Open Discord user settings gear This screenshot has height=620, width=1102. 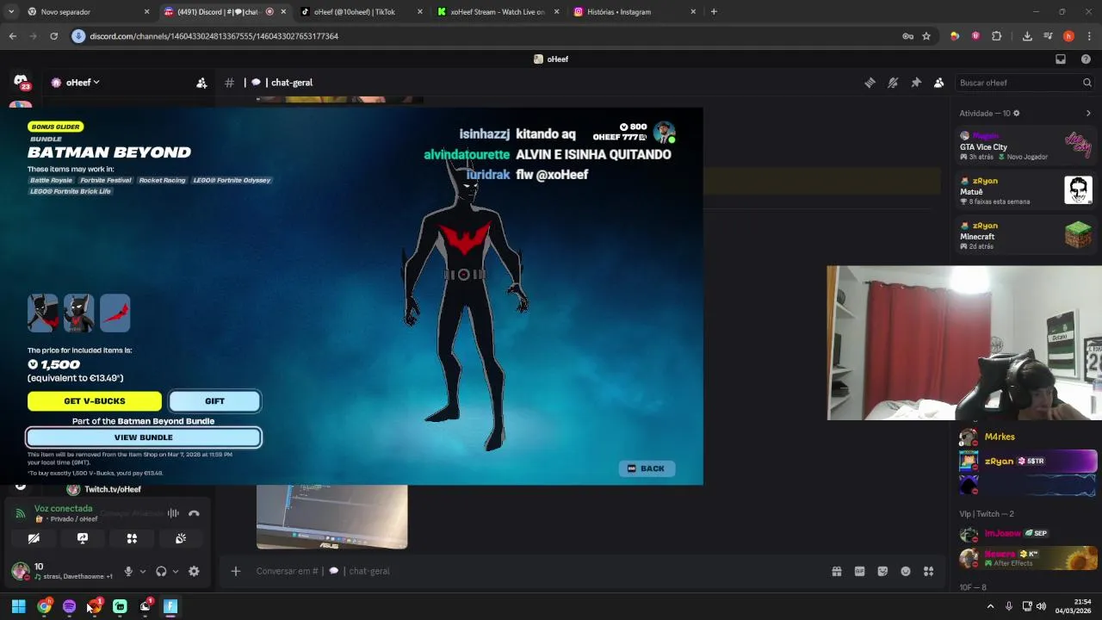[194, 571]
